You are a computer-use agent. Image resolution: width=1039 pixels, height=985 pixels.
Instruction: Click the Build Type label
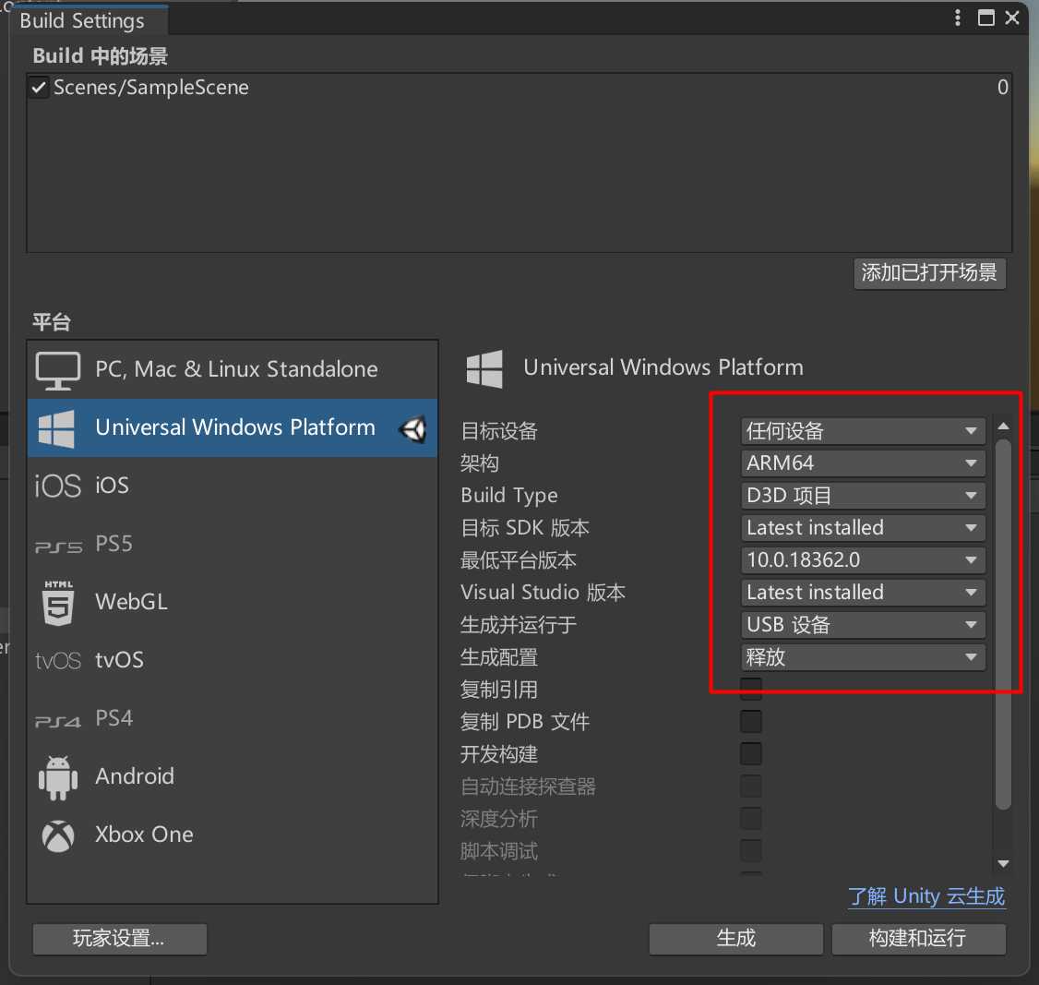(509, 496)
